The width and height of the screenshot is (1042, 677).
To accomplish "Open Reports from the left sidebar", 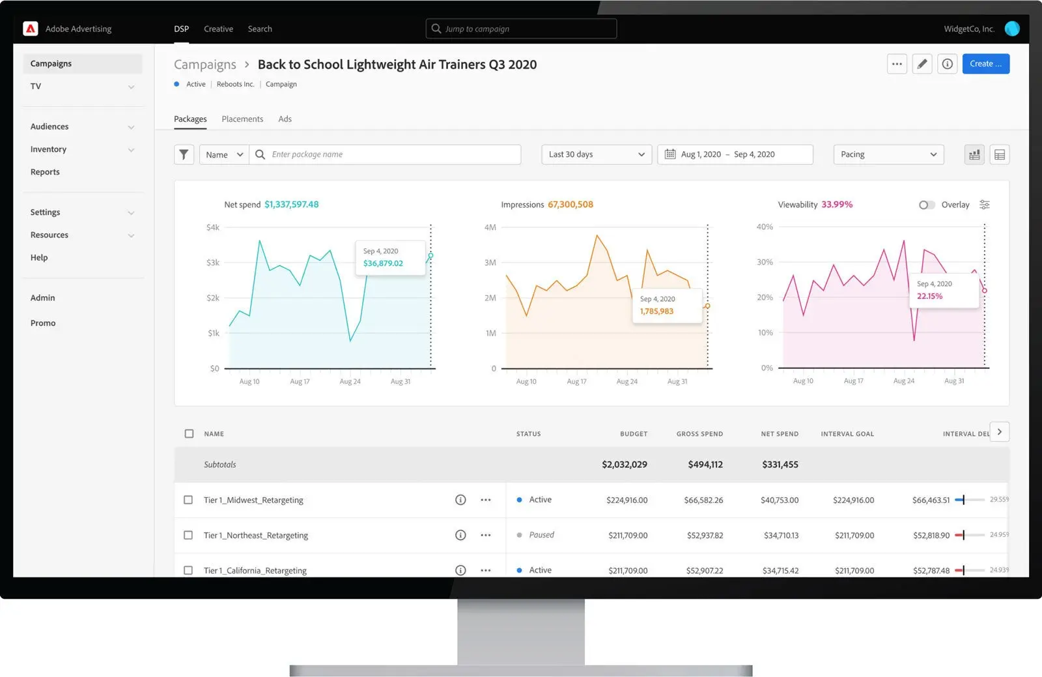I will click(44, 171).
